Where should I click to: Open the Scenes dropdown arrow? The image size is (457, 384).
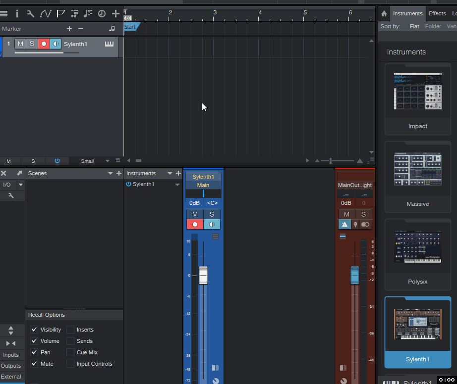point(110,173)
